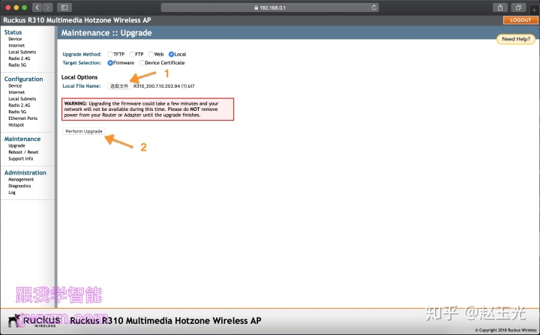Click the Perform Upgrade button
This screenshot has width=540, height=335.
click(84, 131)
